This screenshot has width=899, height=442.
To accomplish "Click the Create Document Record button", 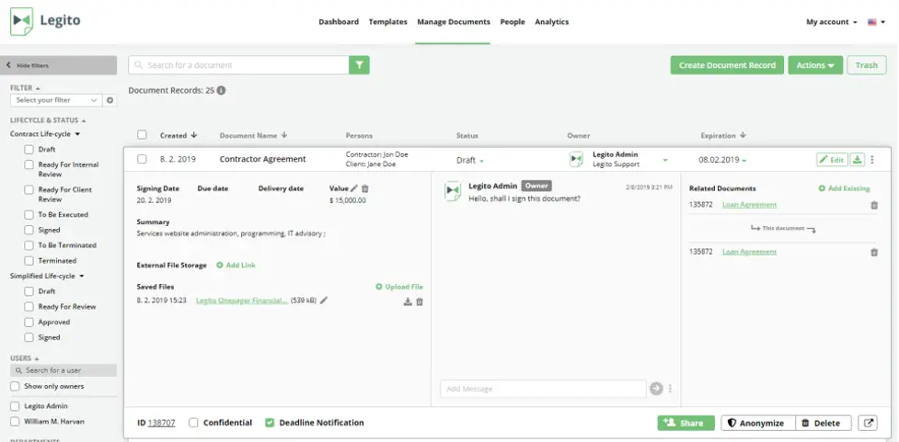I will 727,65.
